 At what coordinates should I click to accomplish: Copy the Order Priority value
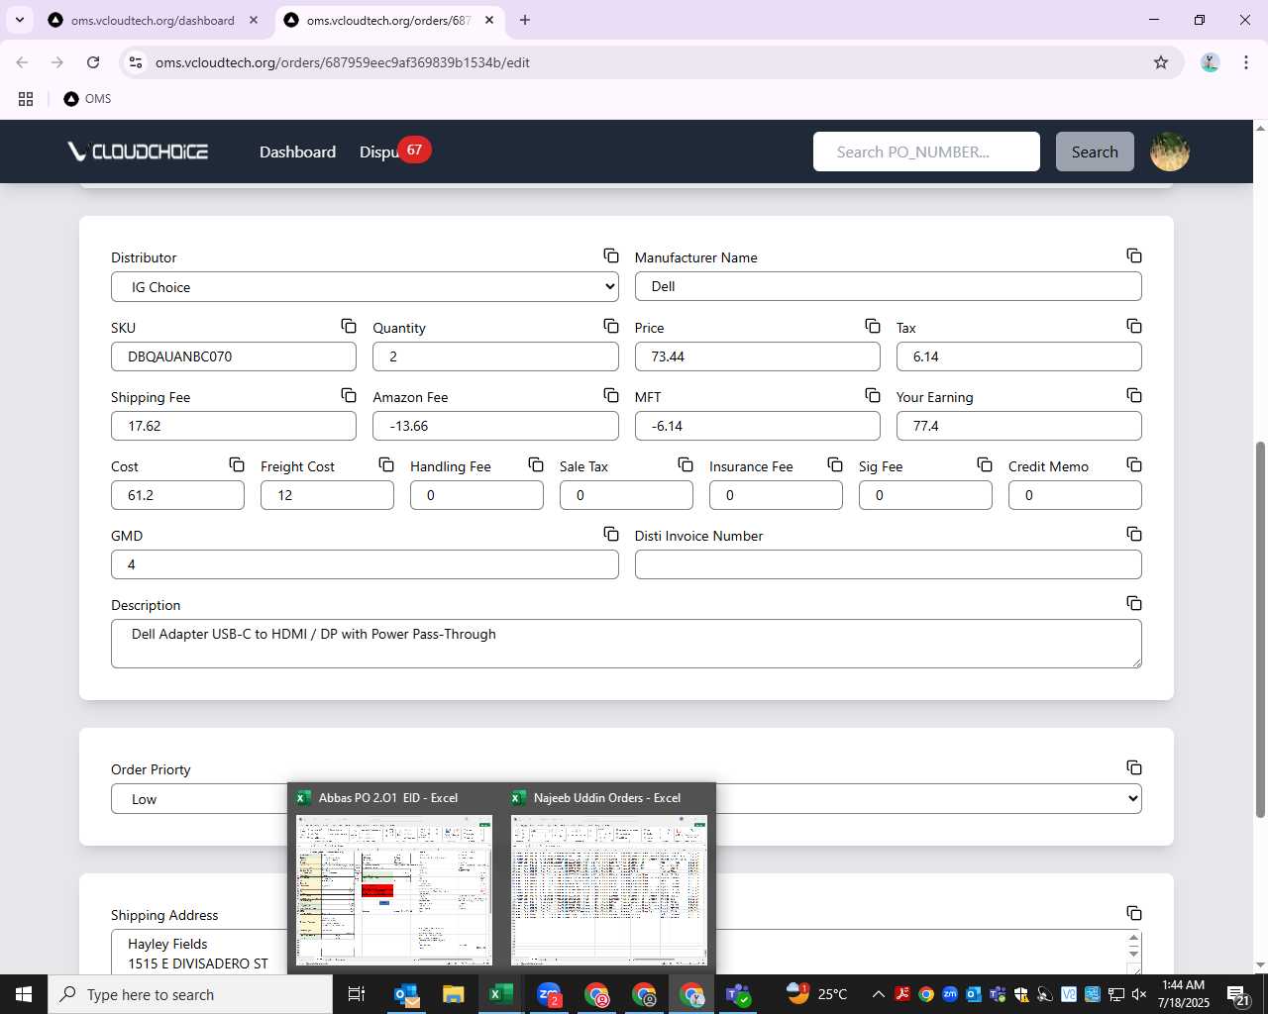[1134, 767]
